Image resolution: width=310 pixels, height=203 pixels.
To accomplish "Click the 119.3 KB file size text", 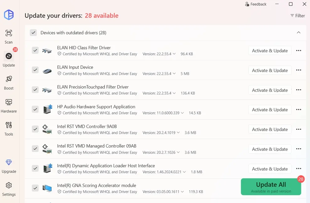I will [x=196, y=191].
